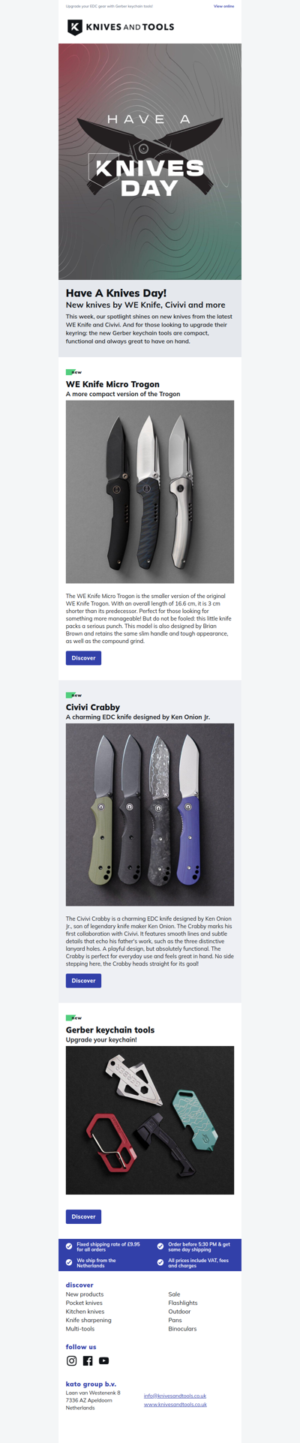This screenshot has width=300, height=1443.
Task: Open the Facebook icon under follow us
Action: 88,1360
